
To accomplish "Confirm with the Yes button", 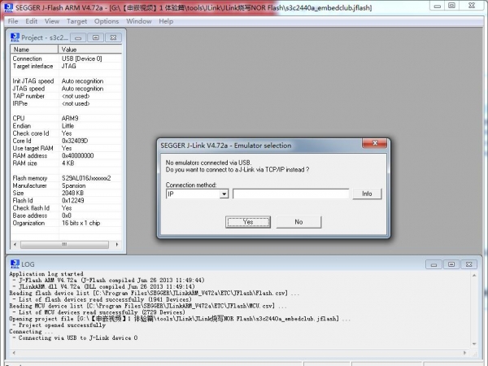I will point(248,221).
